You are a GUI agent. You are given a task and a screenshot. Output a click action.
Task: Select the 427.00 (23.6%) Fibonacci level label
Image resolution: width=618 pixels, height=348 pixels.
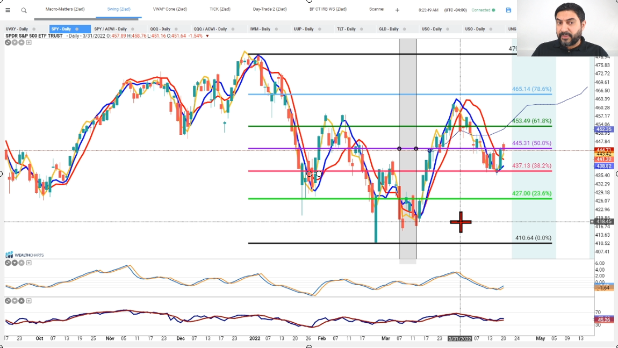[x=531, y=194]
